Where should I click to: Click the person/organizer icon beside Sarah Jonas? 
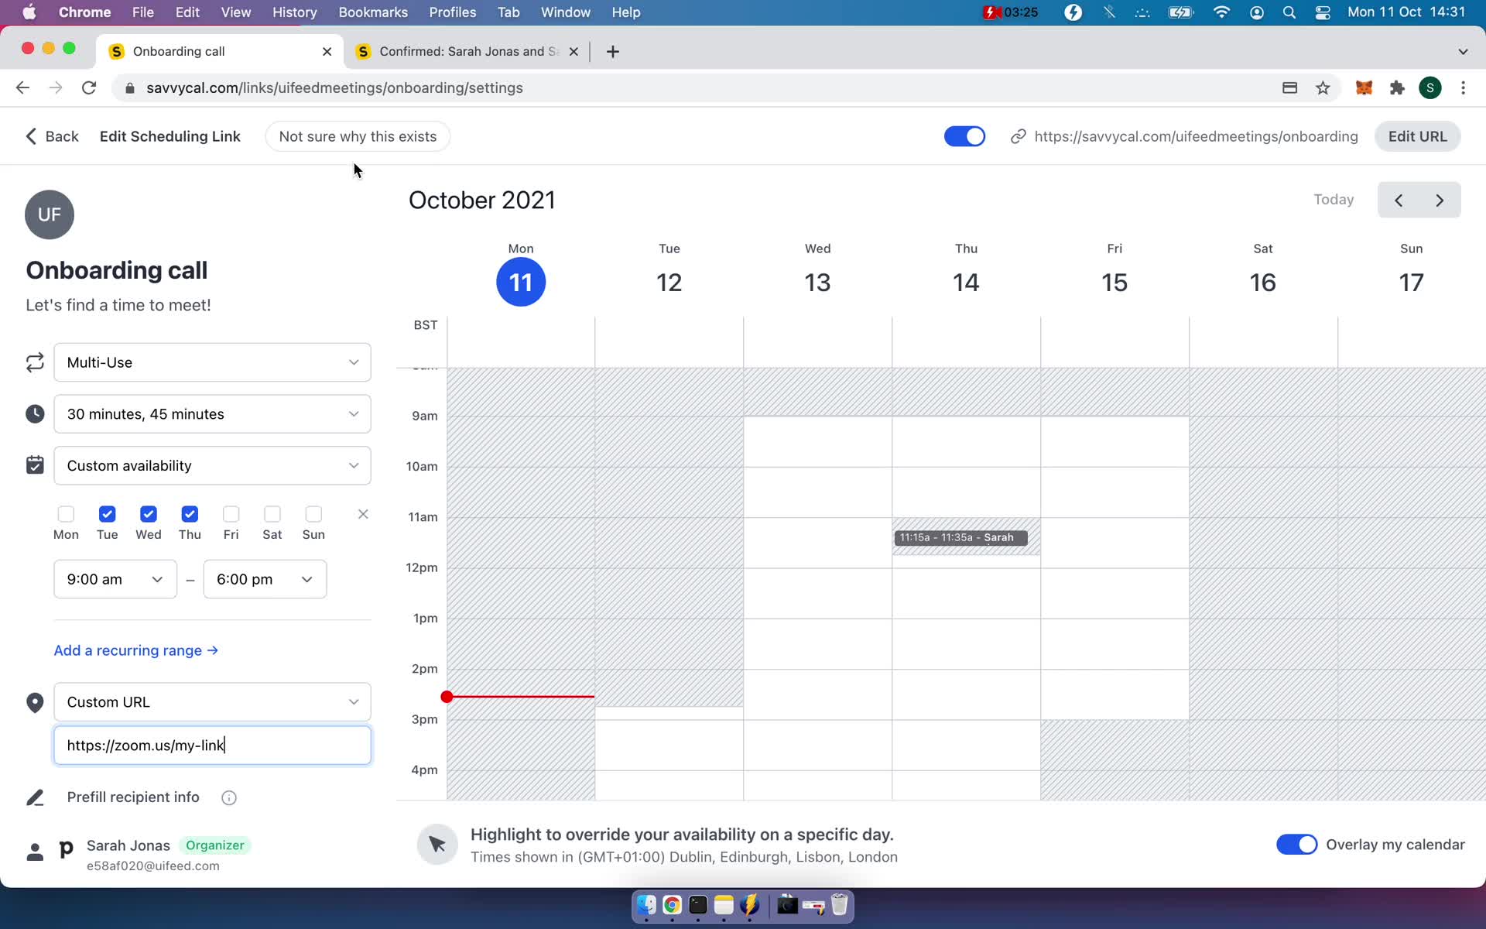34,852
